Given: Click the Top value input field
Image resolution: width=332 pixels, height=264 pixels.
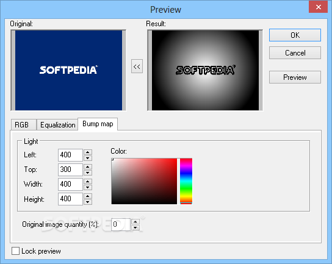Looking at the screenshot, I should click(70, 169).
